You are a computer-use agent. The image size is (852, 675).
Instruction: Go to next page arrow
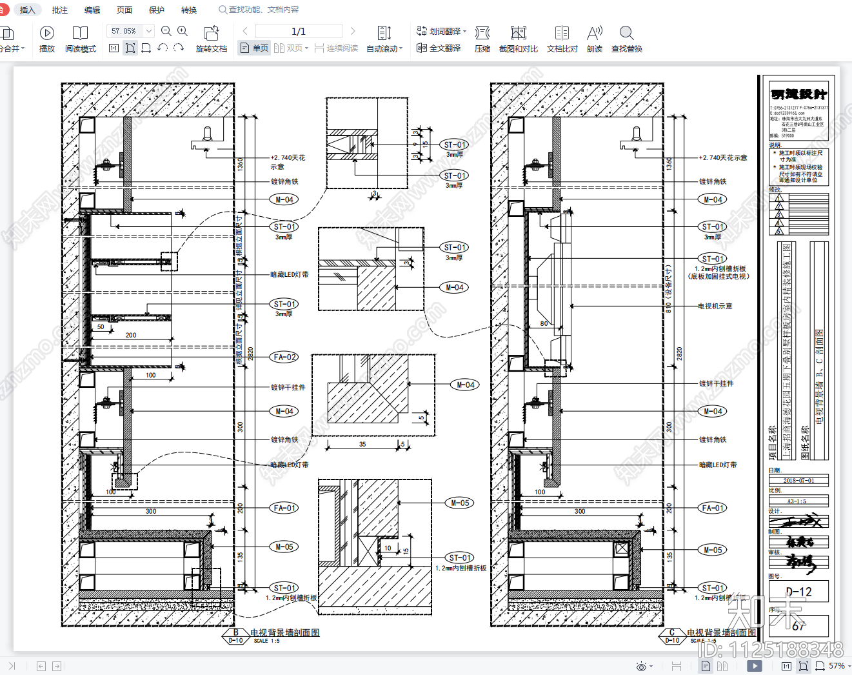tap(353, 31)
